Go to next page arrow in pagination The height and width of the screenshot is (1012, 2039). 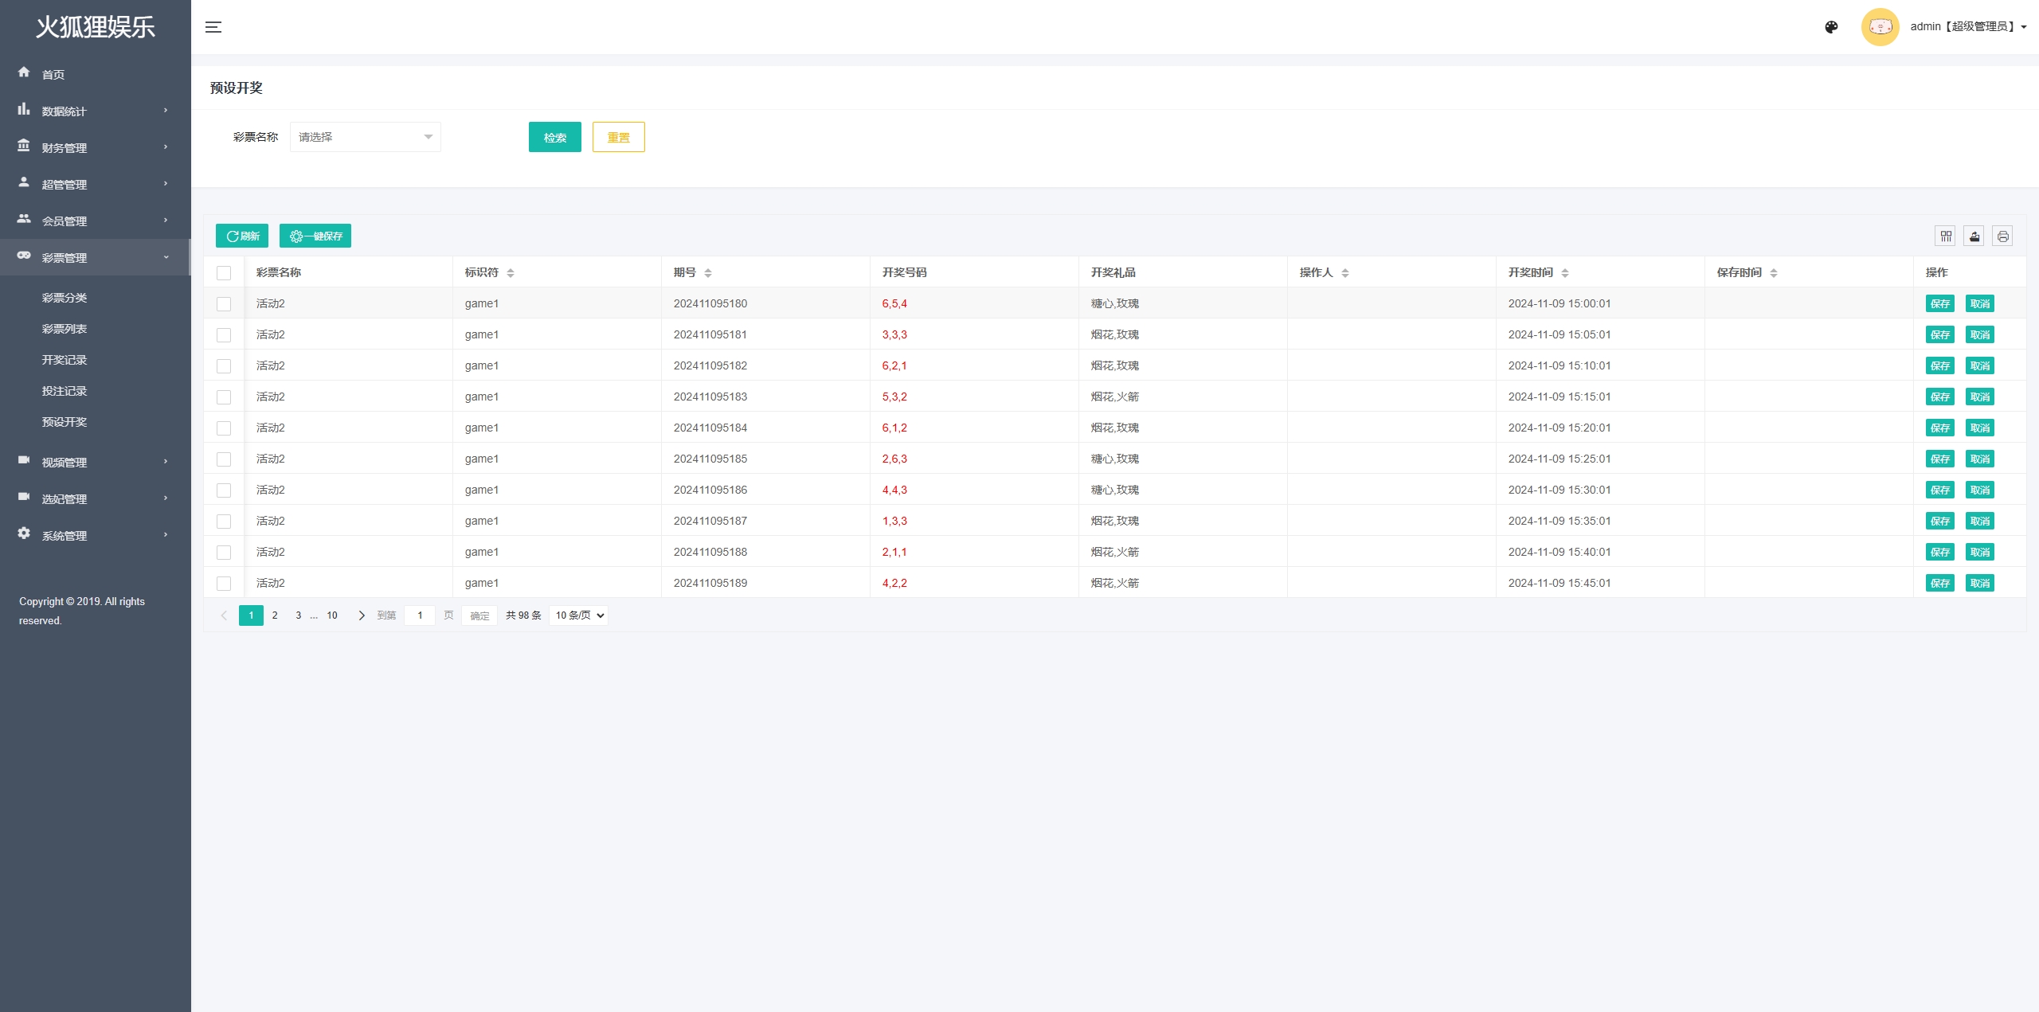click(362, 615)
